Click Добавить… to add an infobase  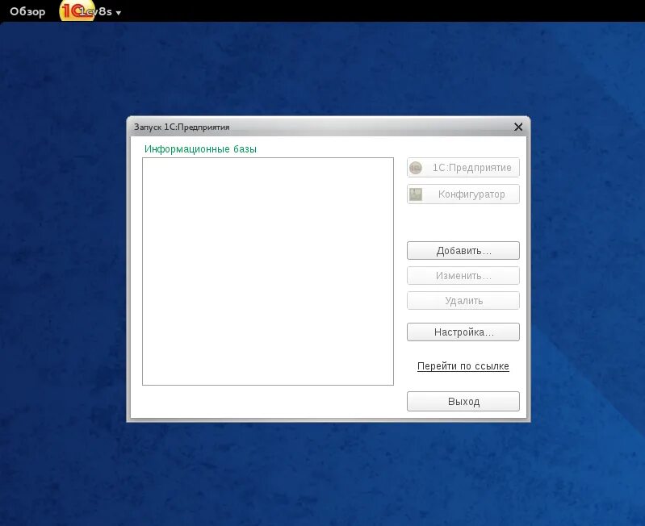click(463, 251)
